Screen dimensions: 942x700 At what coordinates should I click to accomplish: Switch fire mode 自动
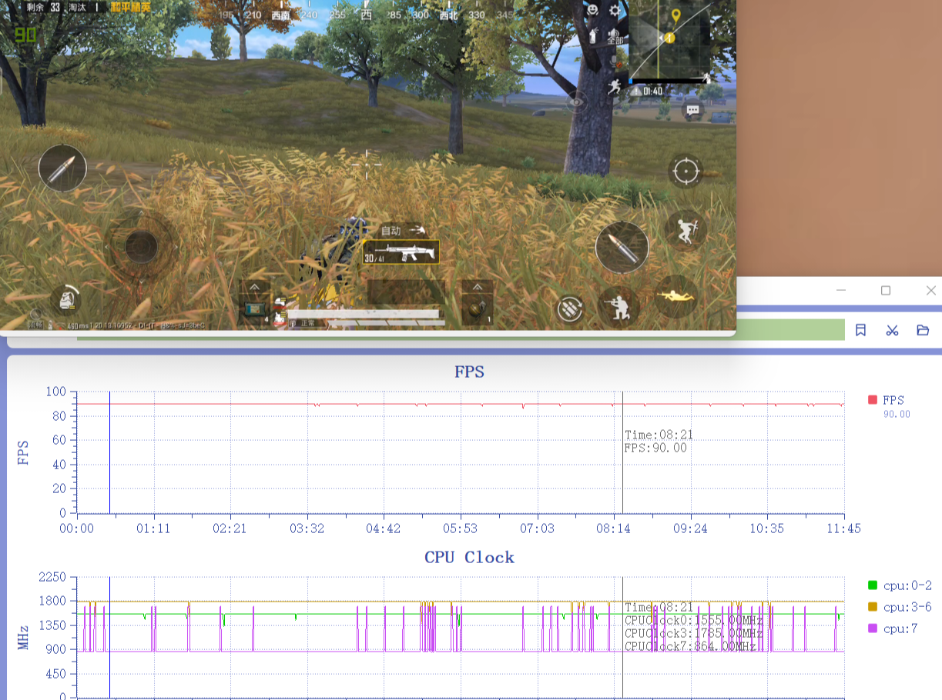pyautogui.click(x=403, y=230)
